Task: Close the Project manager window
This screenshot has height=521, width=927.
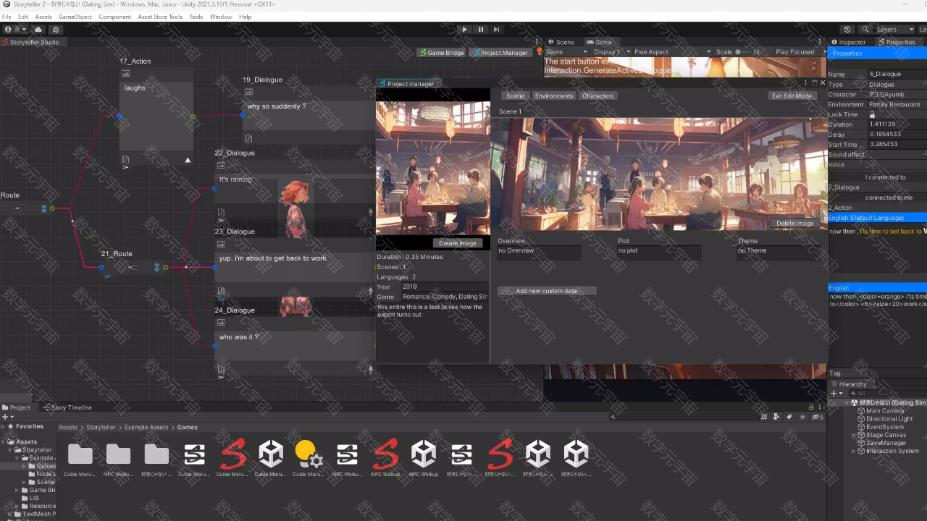Action: point(822,83)
